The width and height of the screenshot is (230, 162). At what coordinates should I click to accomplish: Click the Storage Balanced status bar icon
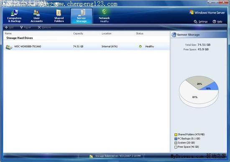(91, 156)
